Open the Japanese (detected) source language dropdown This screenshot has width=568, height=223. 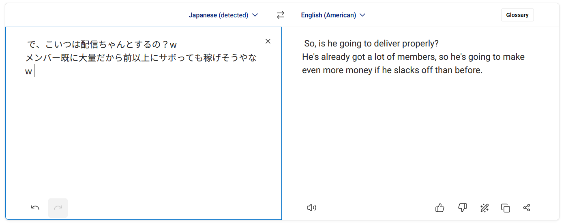[218, 15]
